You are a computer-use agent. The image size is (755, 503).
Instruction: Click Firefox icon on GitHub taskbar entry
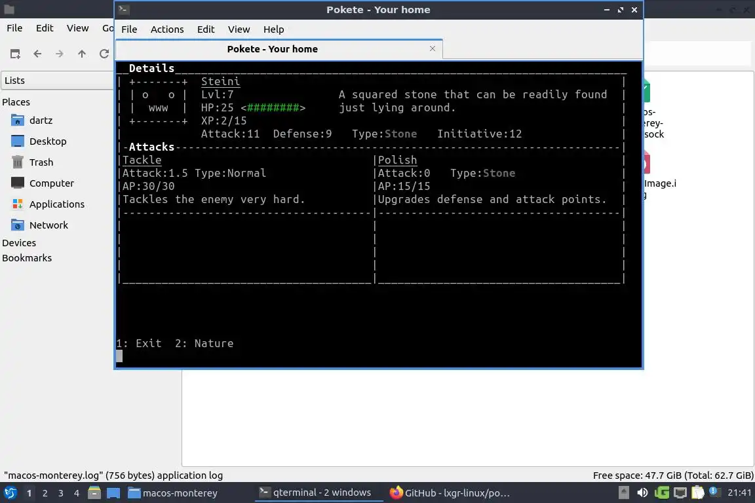click(x=396, y=493)
